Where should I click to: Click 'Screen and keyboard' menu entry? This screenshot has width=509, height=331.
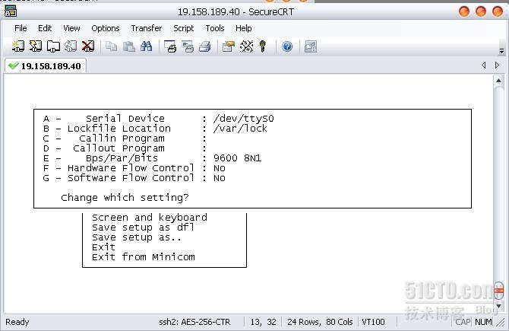pos(150,217)
